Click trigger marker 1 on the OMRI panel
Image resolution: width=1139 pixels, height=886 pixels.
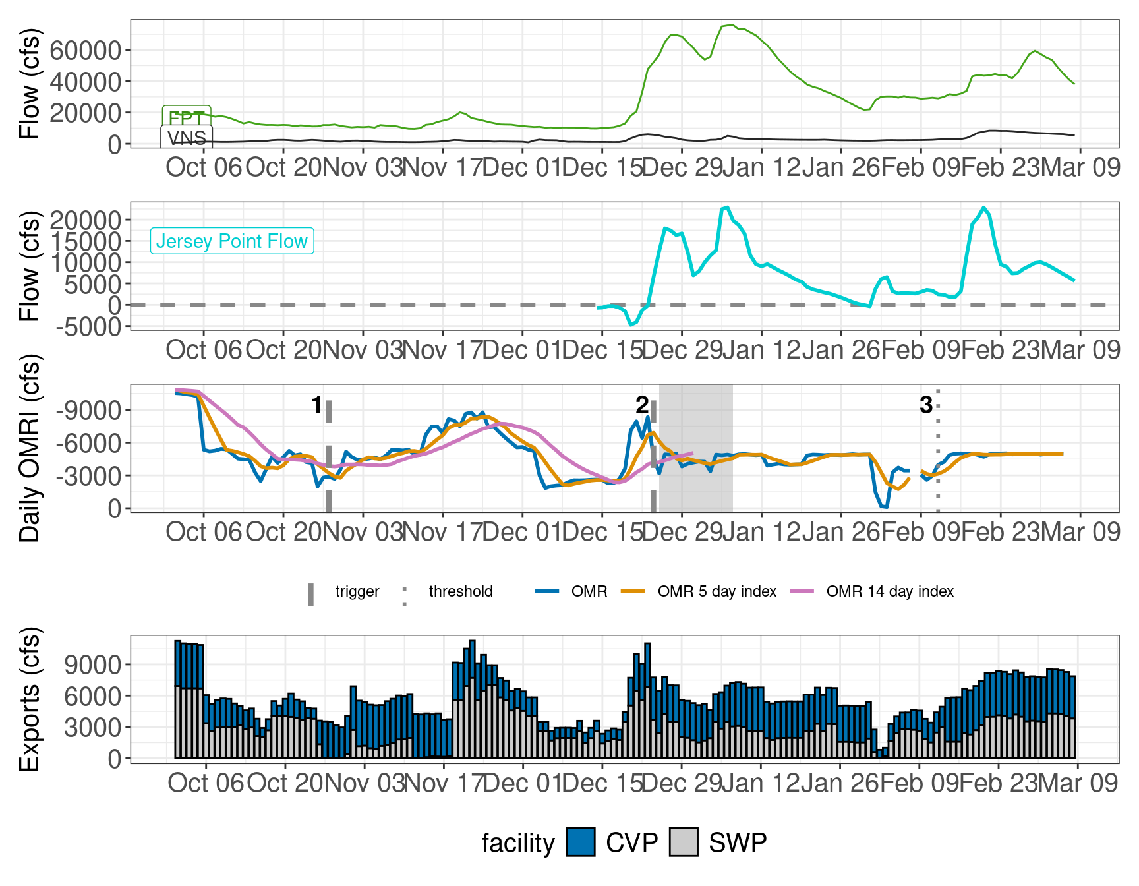pos(330,455)
